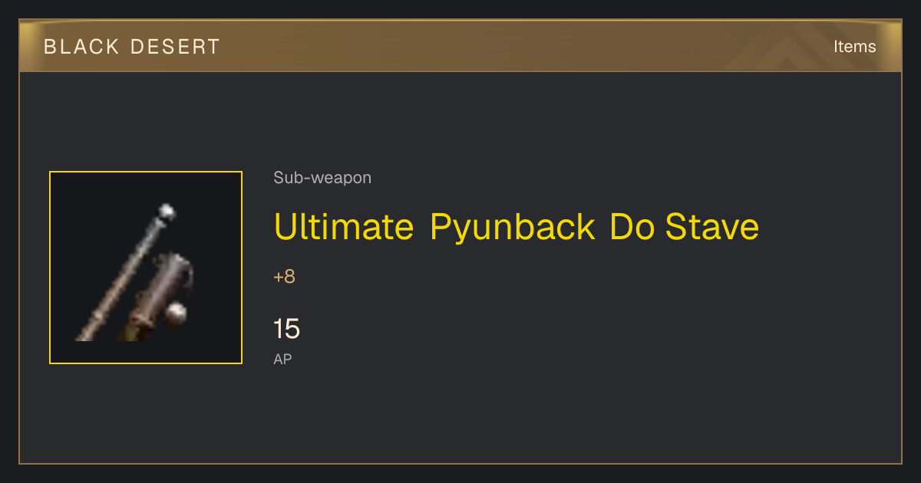Open the Items link in header
Screen dimensions: 921x483
[x=854, y=46]
